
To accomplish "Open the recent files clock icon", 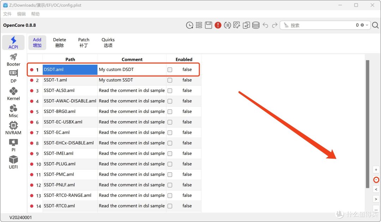I will click(x=189, y=25).
